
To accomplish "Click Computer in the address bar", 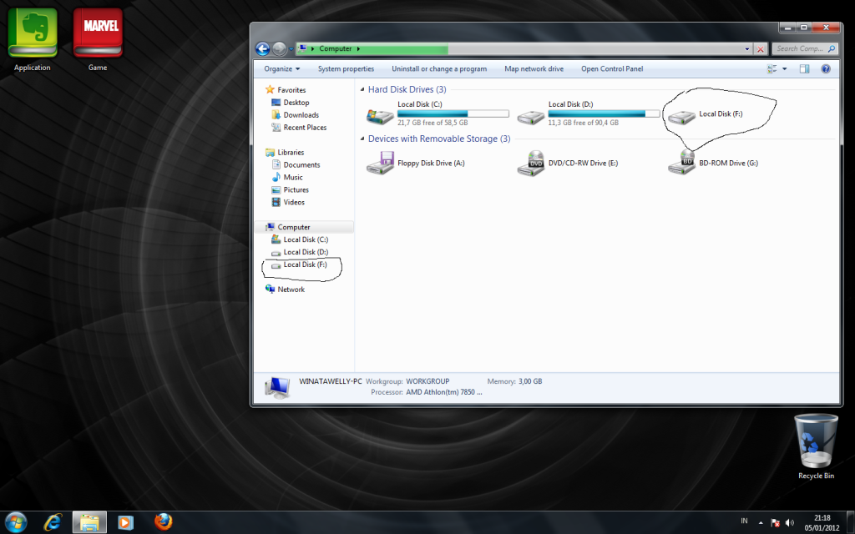I will [336, 48].
